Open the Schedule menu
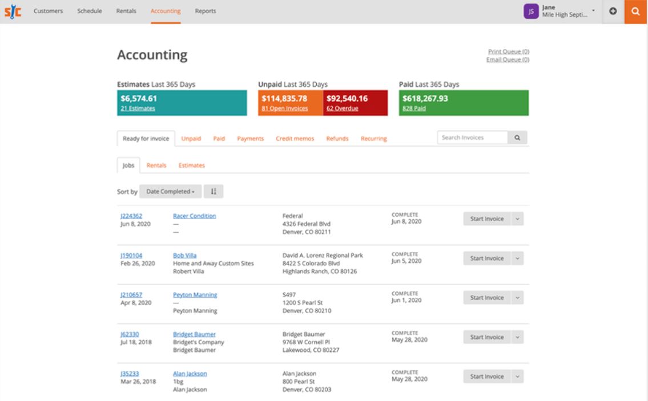Screen dimensions: 648x401 (90, 11)
